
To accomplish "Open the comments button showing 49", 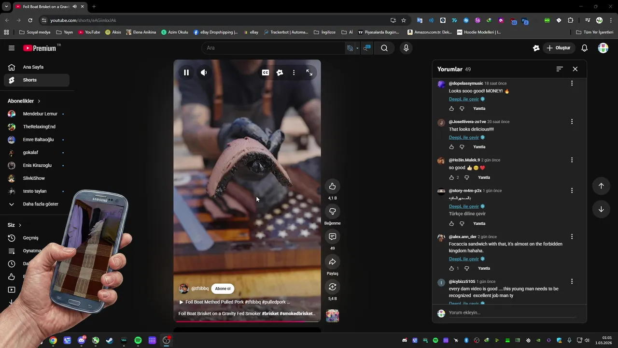I will pyautogui.click(x=332, y=236).
